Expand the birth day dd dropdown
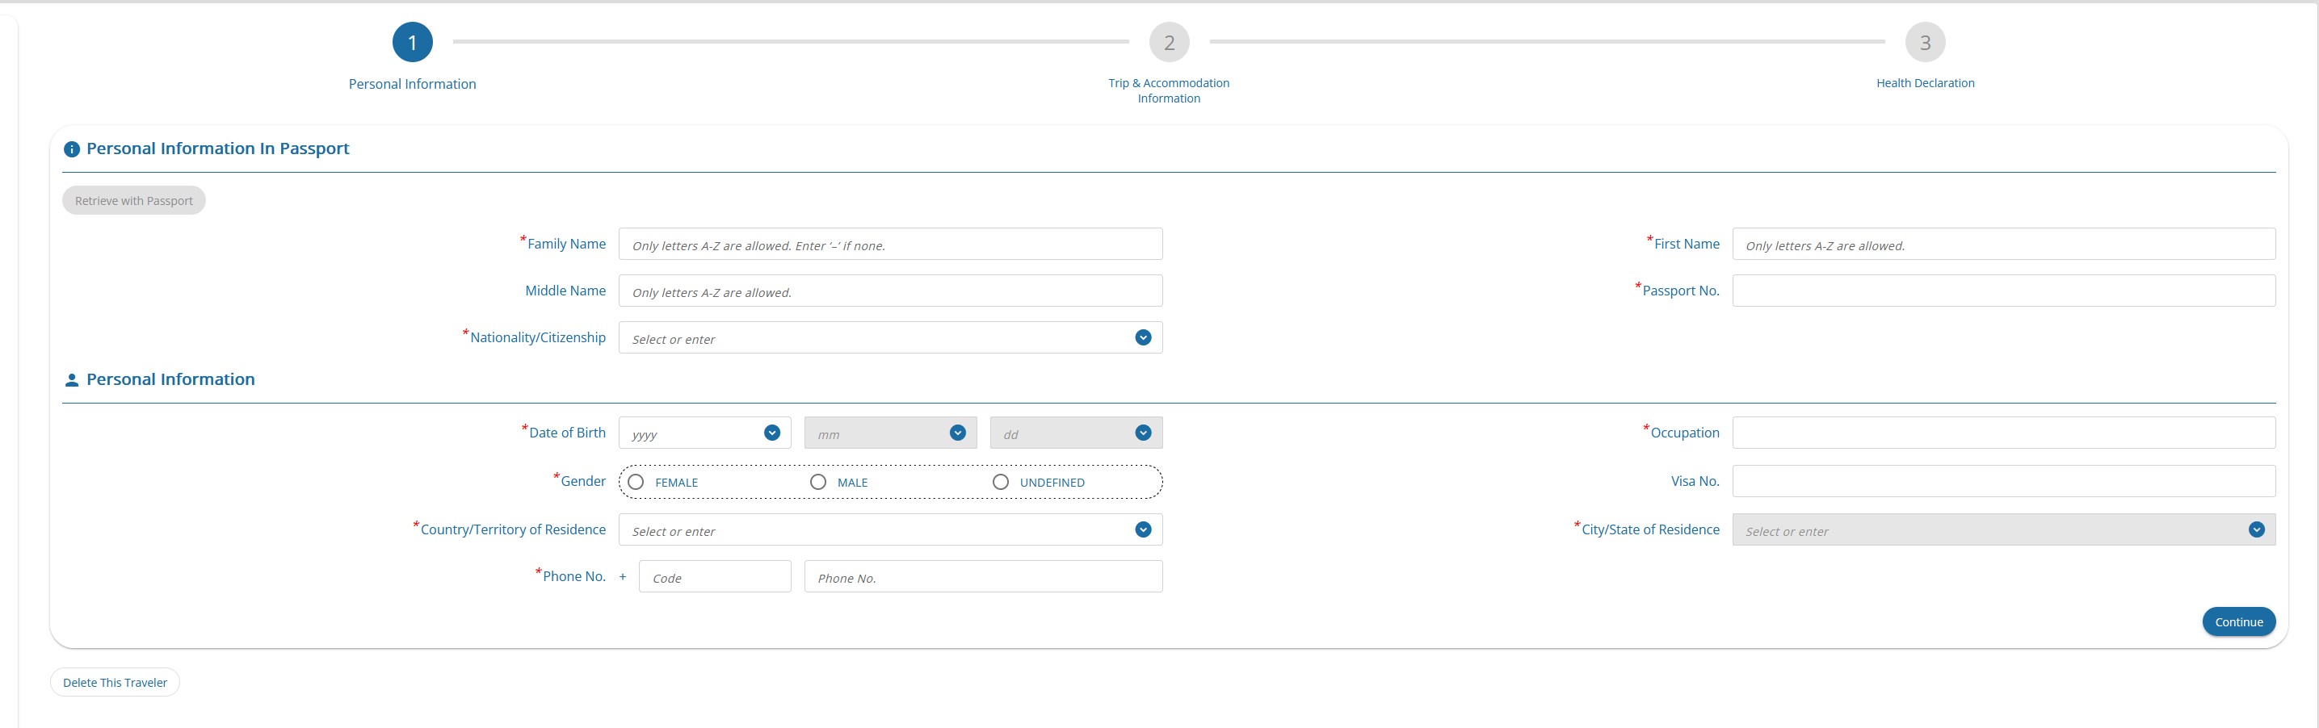The width and height of the screenshot is (2319, 728). click(x=1075, y=433)
